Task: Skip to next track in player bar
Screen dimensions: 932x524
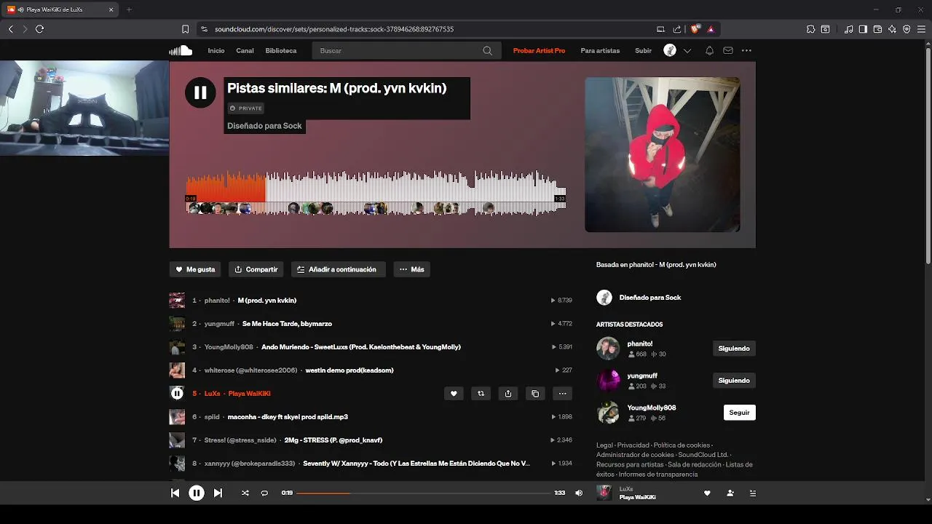Action: tap(218, 493)
